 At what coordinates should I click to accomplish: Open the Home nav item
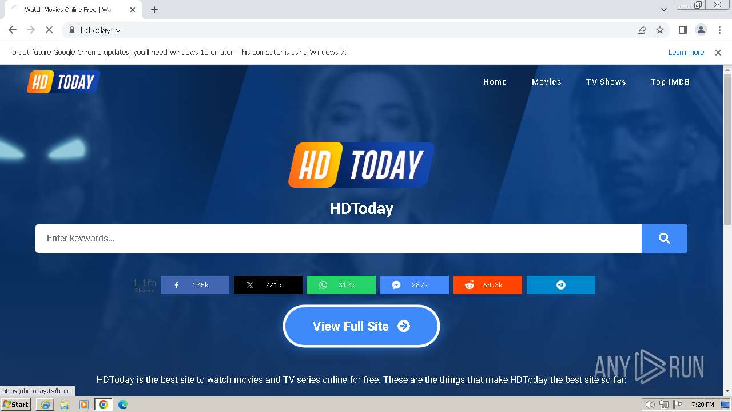[495, 82]
